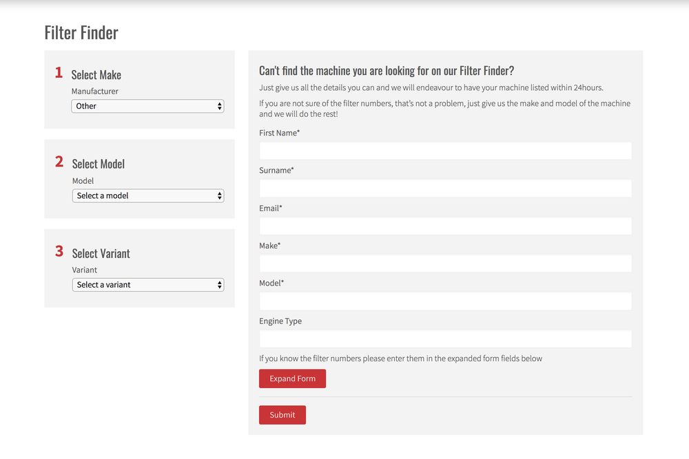Image resolution: width=689 pixels, height=459 pixels.
Task: Click the Select Model heading
Action: tap(99, 164)
